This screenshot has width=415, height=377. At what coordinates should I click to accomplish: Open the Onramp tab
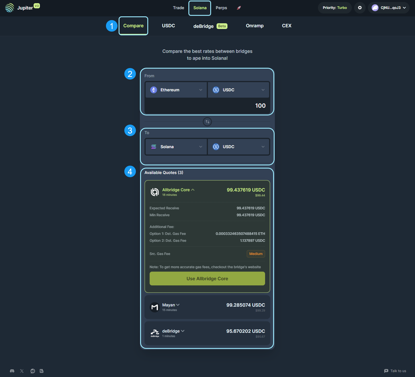pyautogui.click(x=255, y=26)
